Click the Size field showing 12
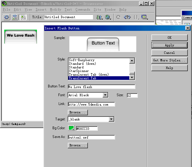 pyautogui.click(x=132, y=95)
